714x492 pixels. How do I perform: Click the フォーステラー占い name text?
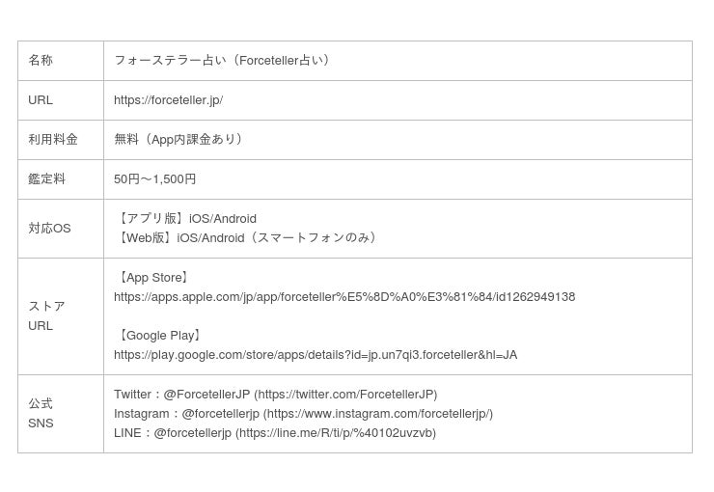224,61
